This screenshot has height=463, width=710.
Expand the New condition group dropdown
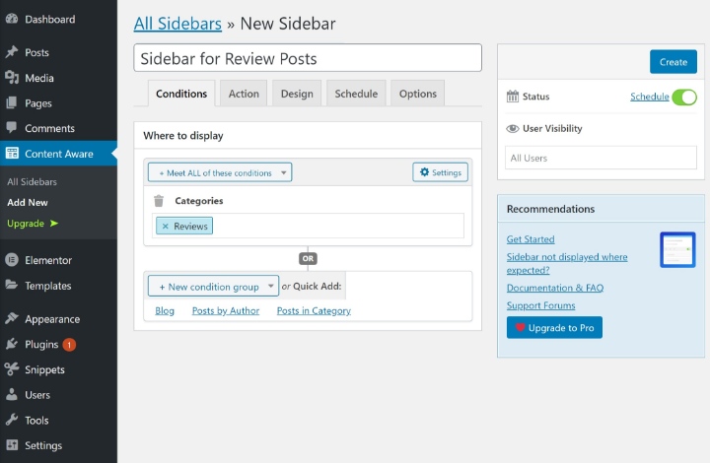213,287
